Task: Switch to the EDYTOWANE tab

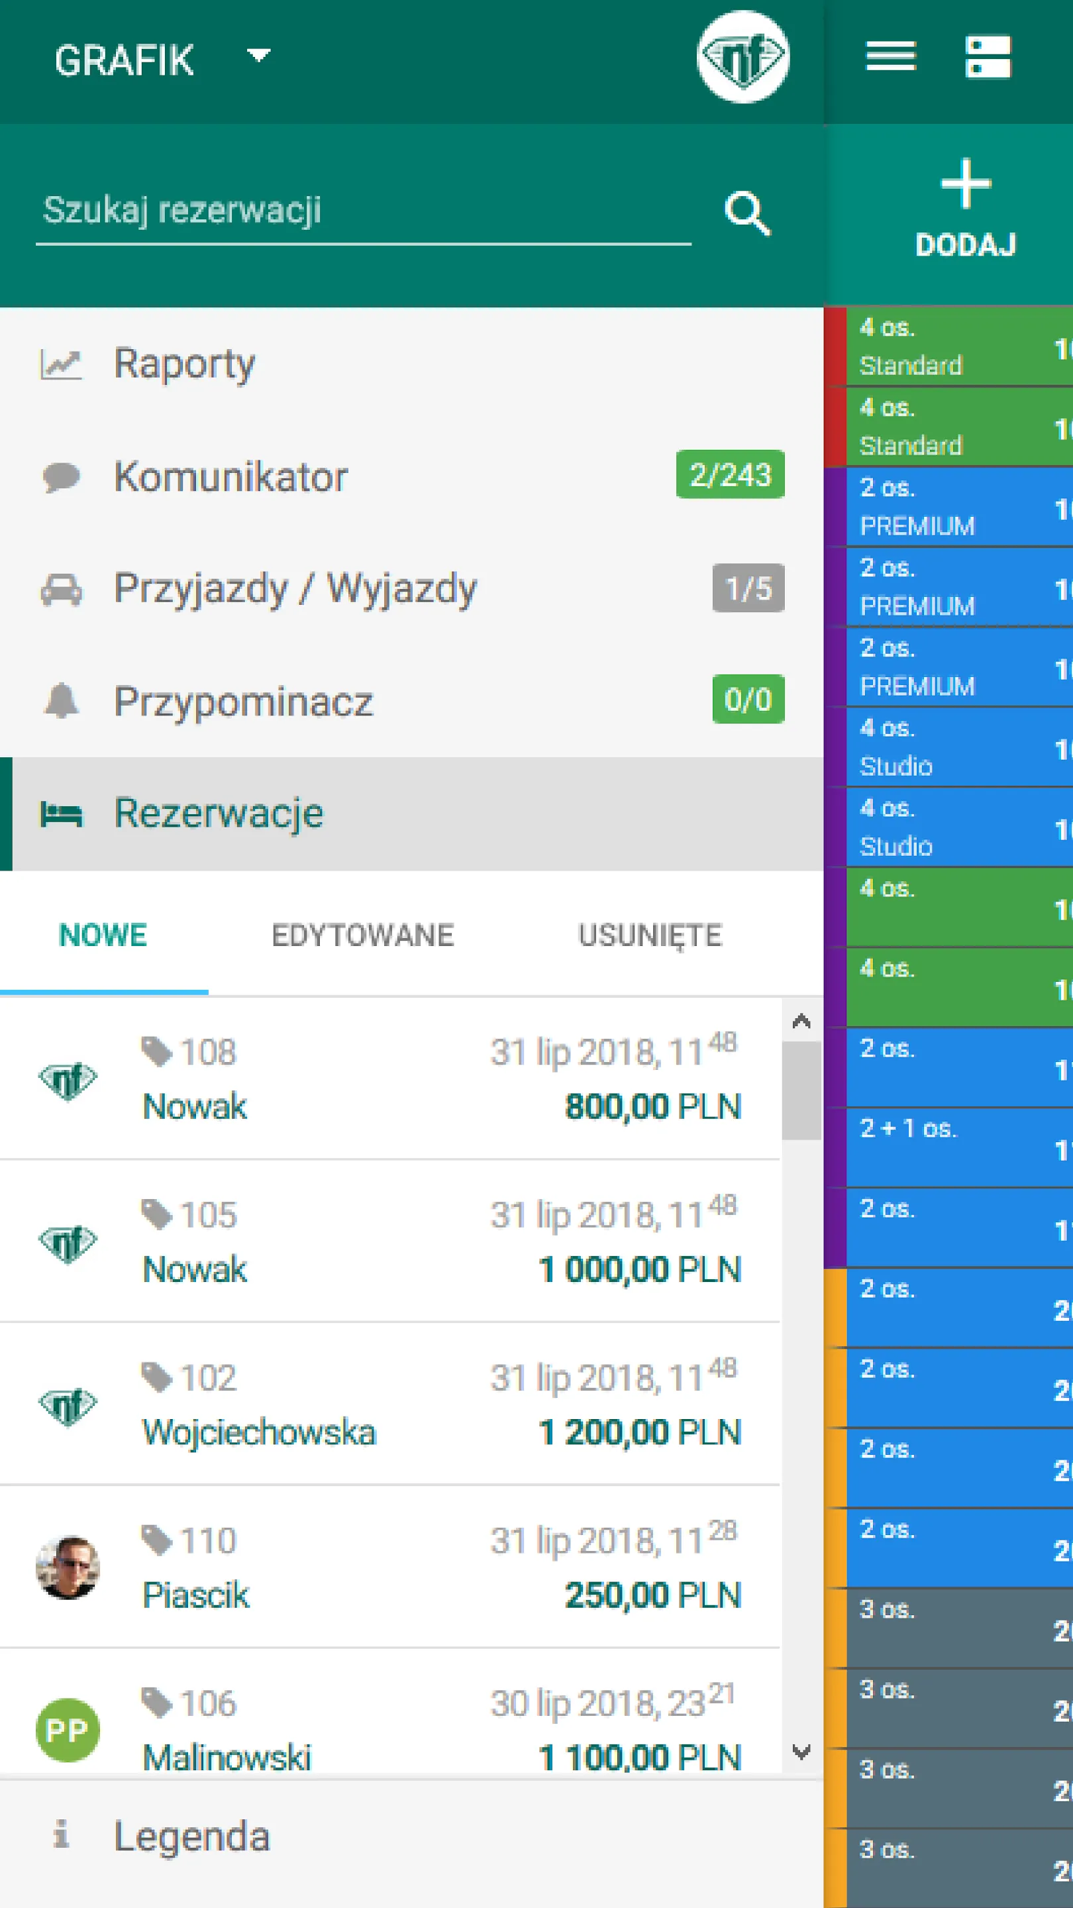Action: [363, 936]
